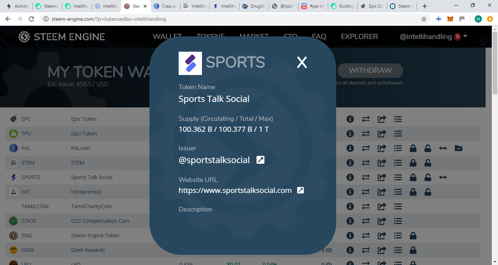
Task: Click the Geek Rewards name in the table
Action: 88,250
